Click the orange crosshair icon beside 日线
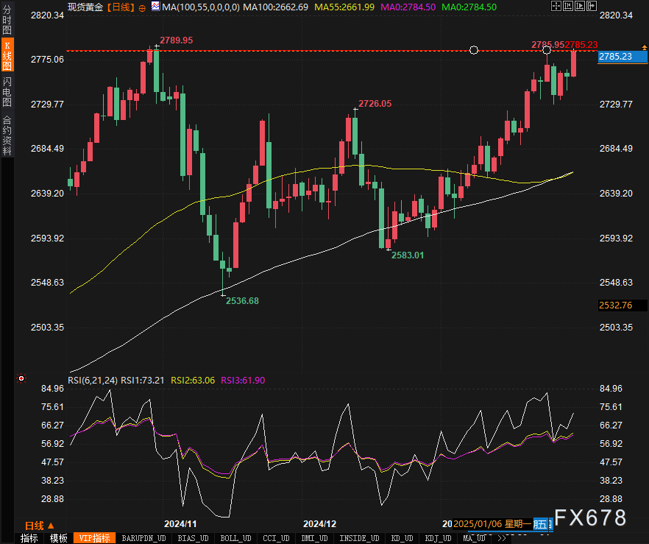The height and width of the screenshot is (544, 649). click(142, 7)
